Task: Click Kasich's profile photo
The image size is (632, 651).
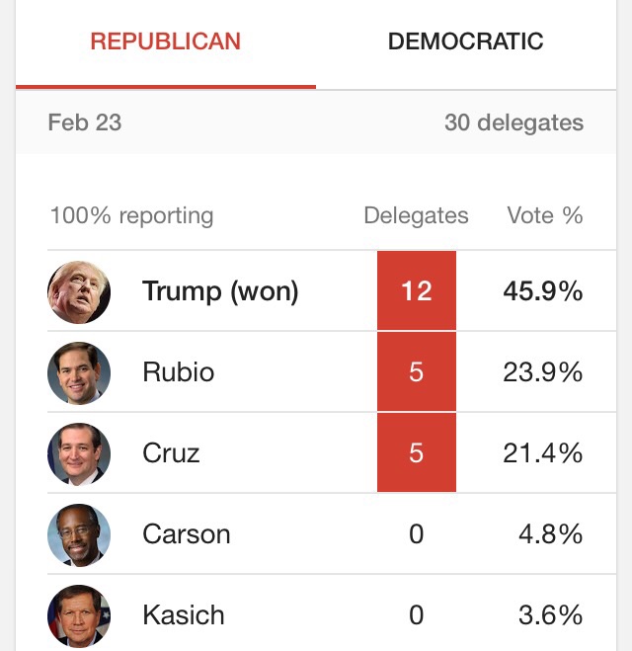Action: pos(79,615)
